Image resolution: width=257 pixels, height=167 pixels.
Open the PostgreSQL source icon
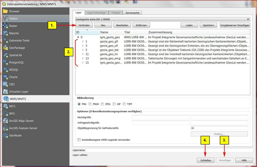click(5, 62)
